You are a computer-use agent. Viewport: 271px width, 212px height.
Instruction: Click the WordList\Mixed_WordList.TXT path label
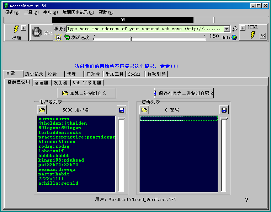click(x=143, y=200)
